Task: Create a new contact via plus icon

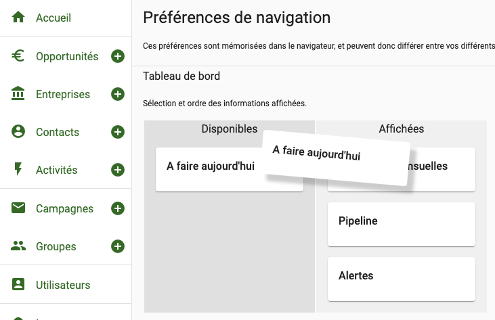Action: click(118, 132)
